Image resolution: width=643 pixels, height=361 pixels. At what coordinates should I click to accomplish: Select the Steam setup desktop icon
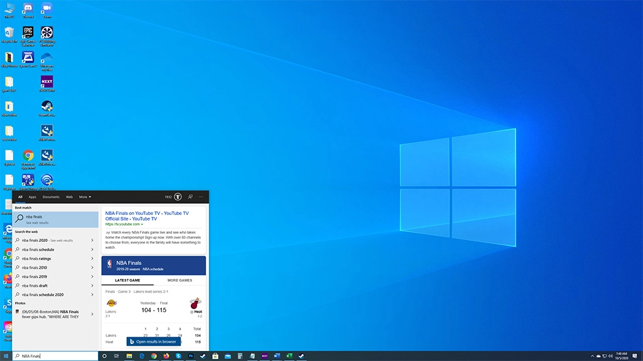[46, 108]
